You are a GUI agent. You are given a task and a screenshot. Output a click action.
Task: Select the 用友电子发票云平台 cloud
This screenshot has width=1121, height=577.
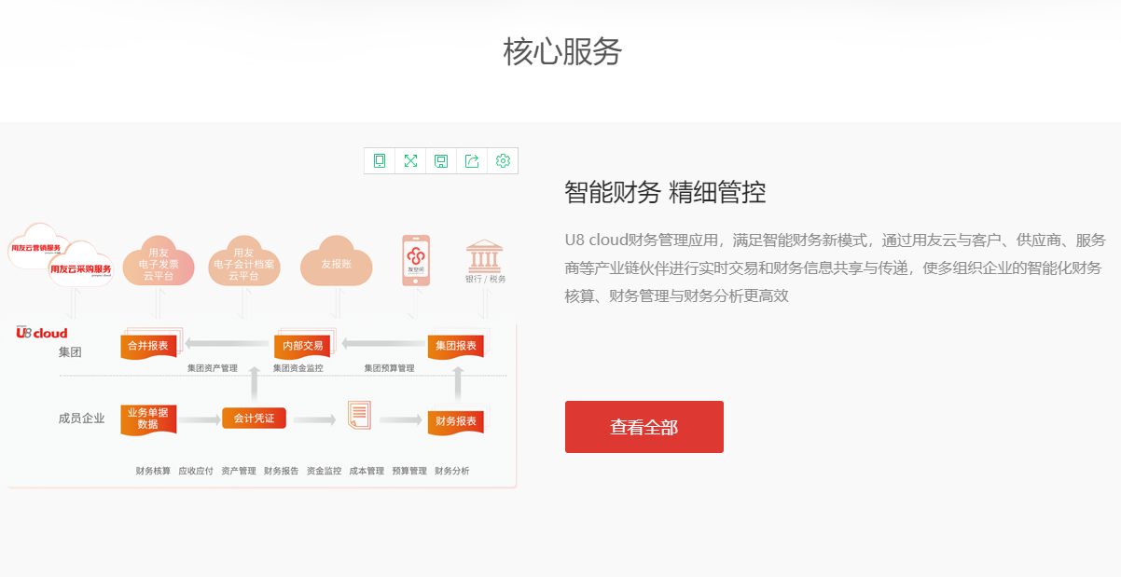159,261
